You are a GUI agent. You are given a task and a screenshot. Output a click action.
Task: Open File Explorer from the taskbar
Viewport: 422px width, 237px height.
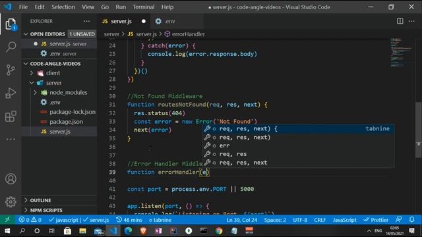82,230
